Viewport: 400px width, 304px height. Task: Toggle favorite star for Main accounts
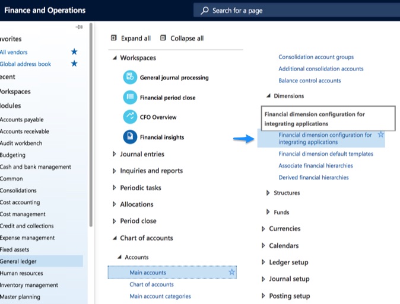pos(231,272)
